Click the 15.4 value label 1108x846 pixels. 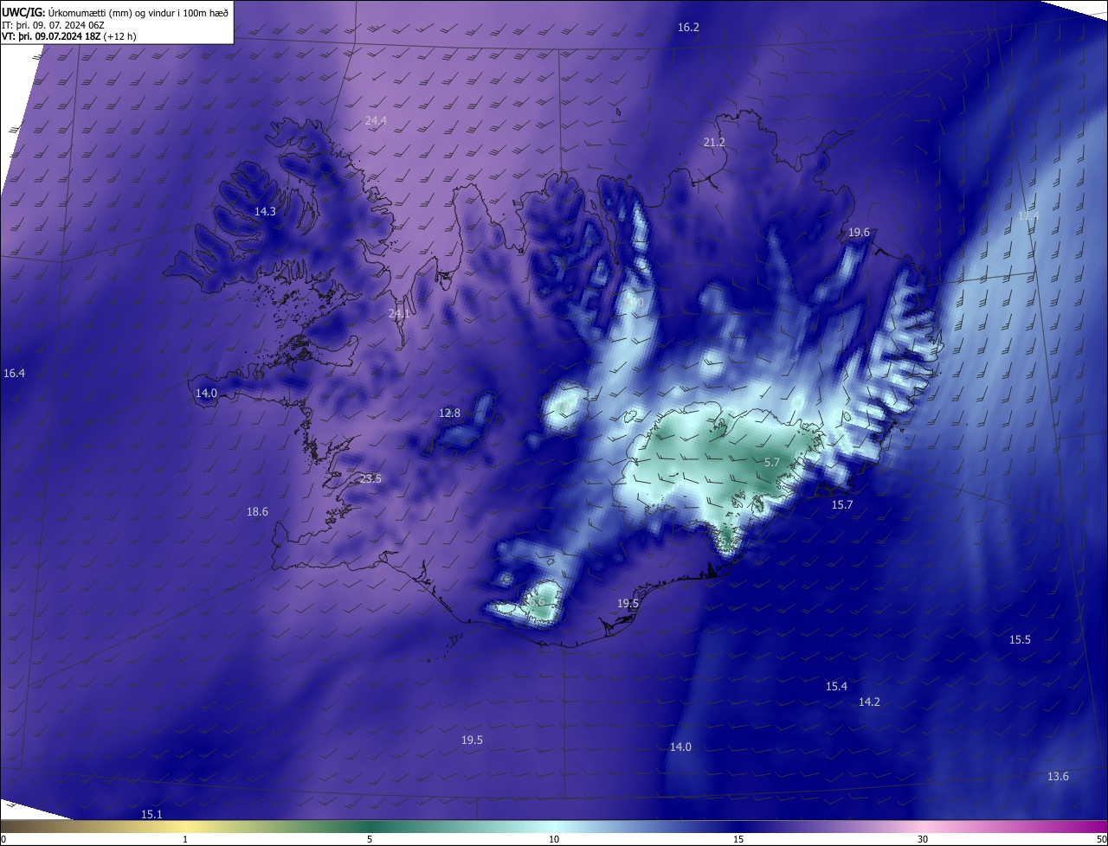pos(836,686)
